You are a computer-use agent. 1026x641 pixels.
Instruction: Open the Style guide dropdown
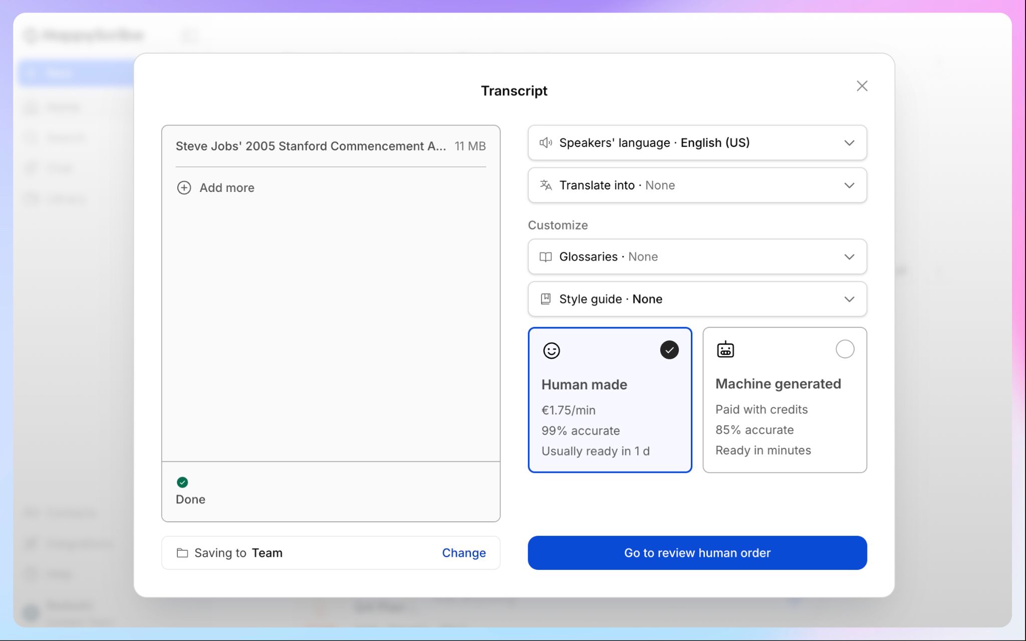click(x=697, y=299)
